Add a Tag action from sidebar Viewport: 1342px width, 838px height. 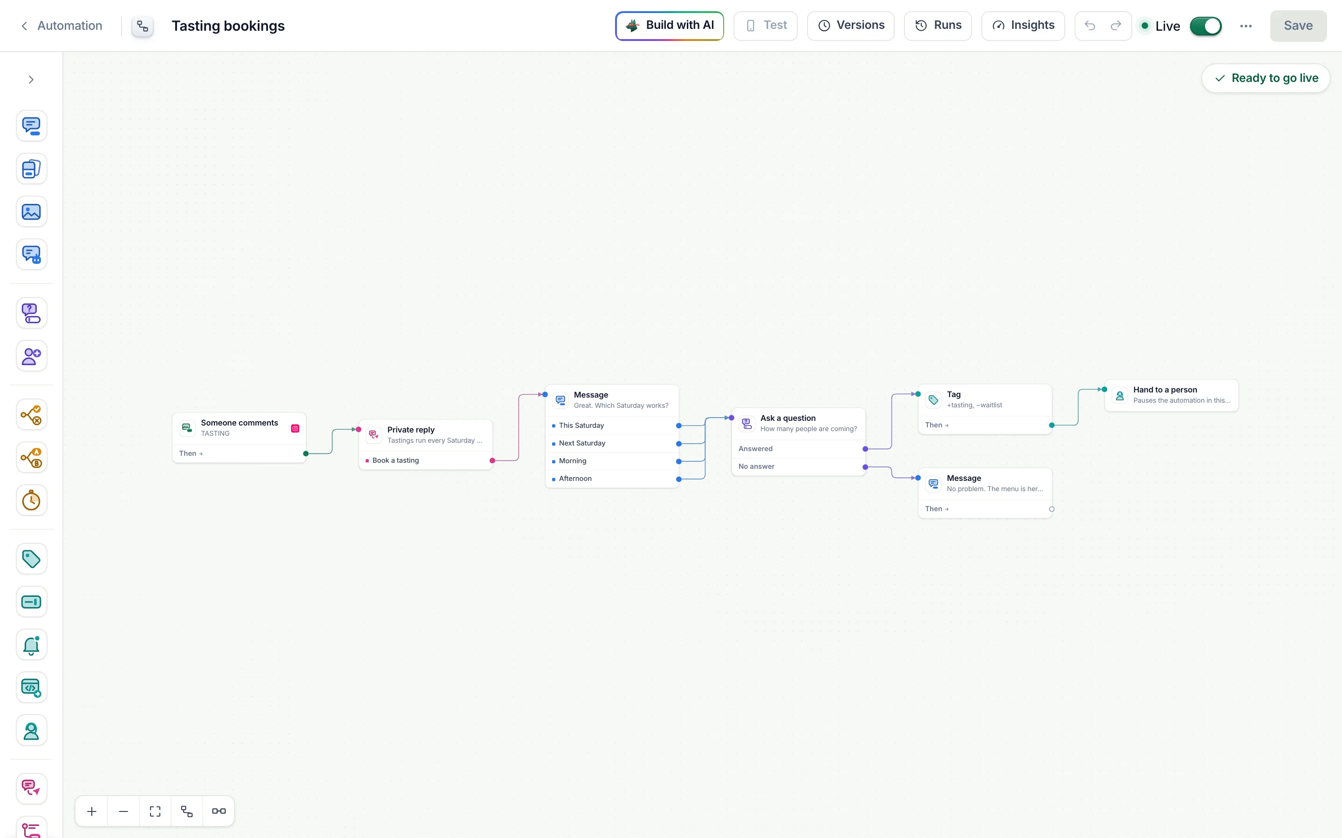pyautogui.click(x=31, y=559)
